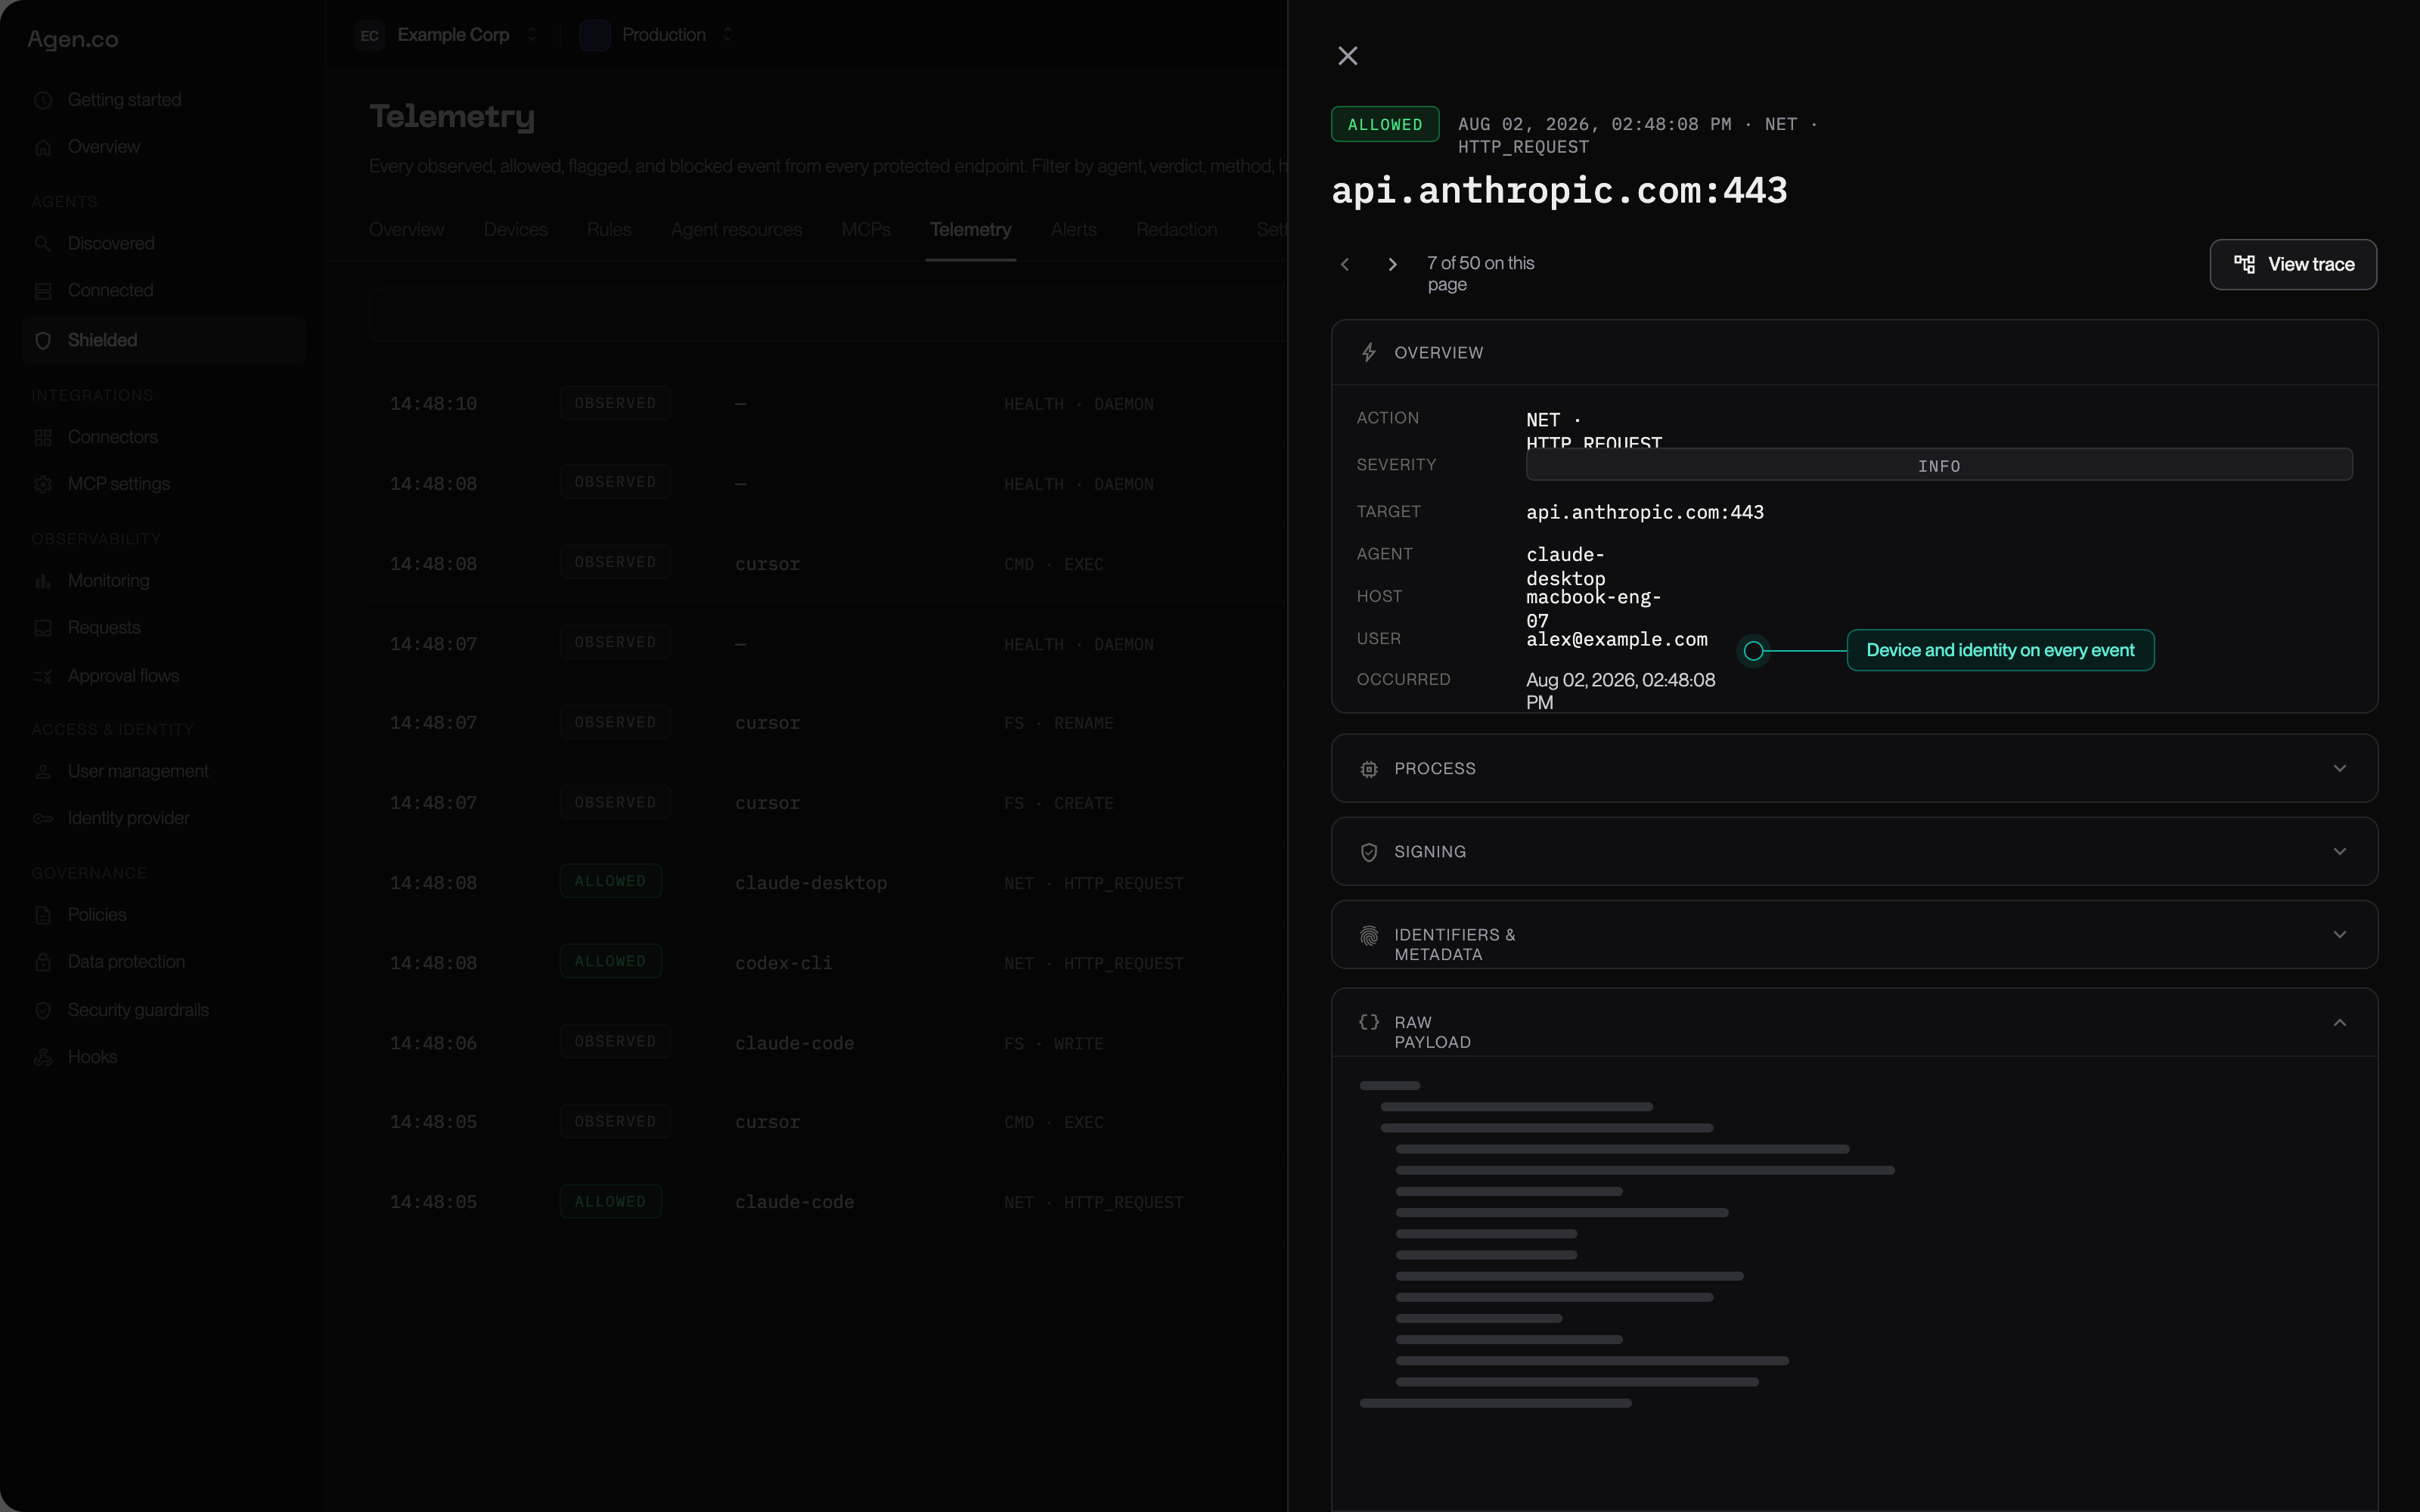Switch to the Rules tab
2420x1512 pixels.
[609, 230]
